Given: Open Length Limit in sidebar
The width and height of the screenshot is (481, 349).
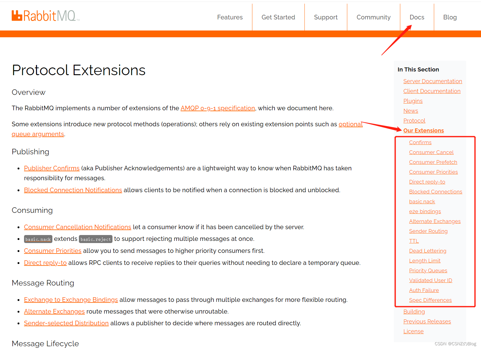Looking at the screenshot, I should pyautogui.click(x=425, y=261).
